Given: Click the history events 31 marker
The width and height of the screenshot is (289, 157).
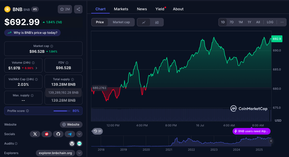Looking at the screenshot, I should point(97,131).
